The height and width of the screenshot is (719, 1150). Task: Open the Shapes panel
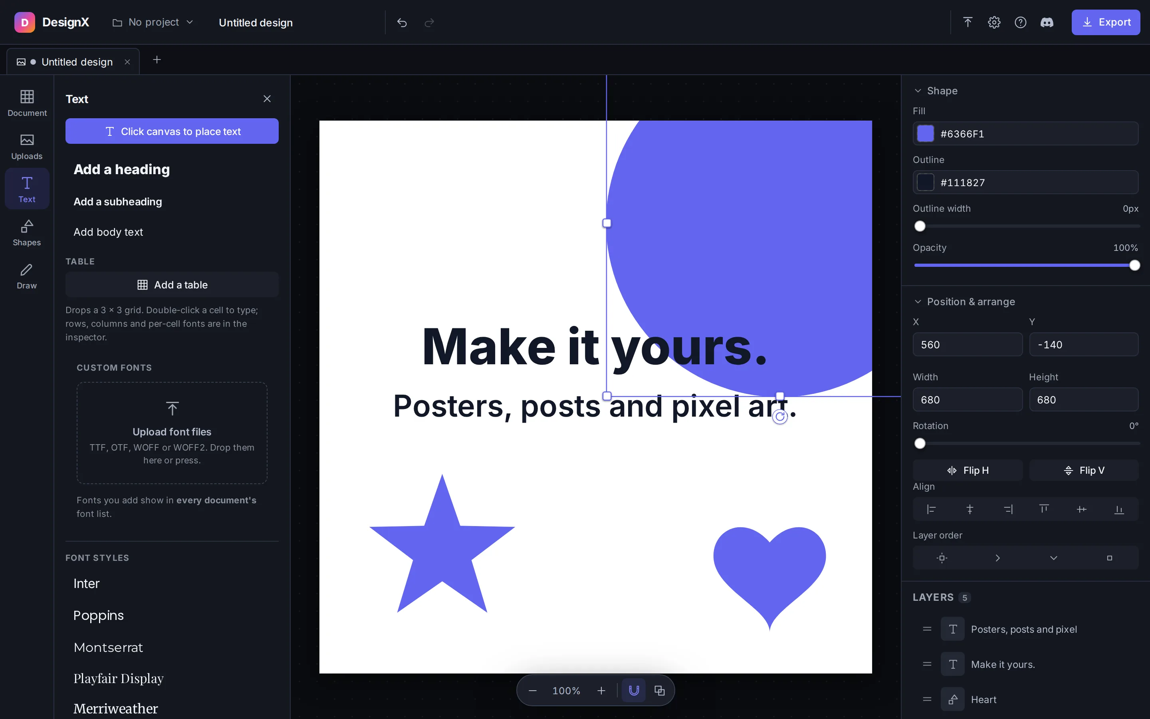[x=27, y=232]
